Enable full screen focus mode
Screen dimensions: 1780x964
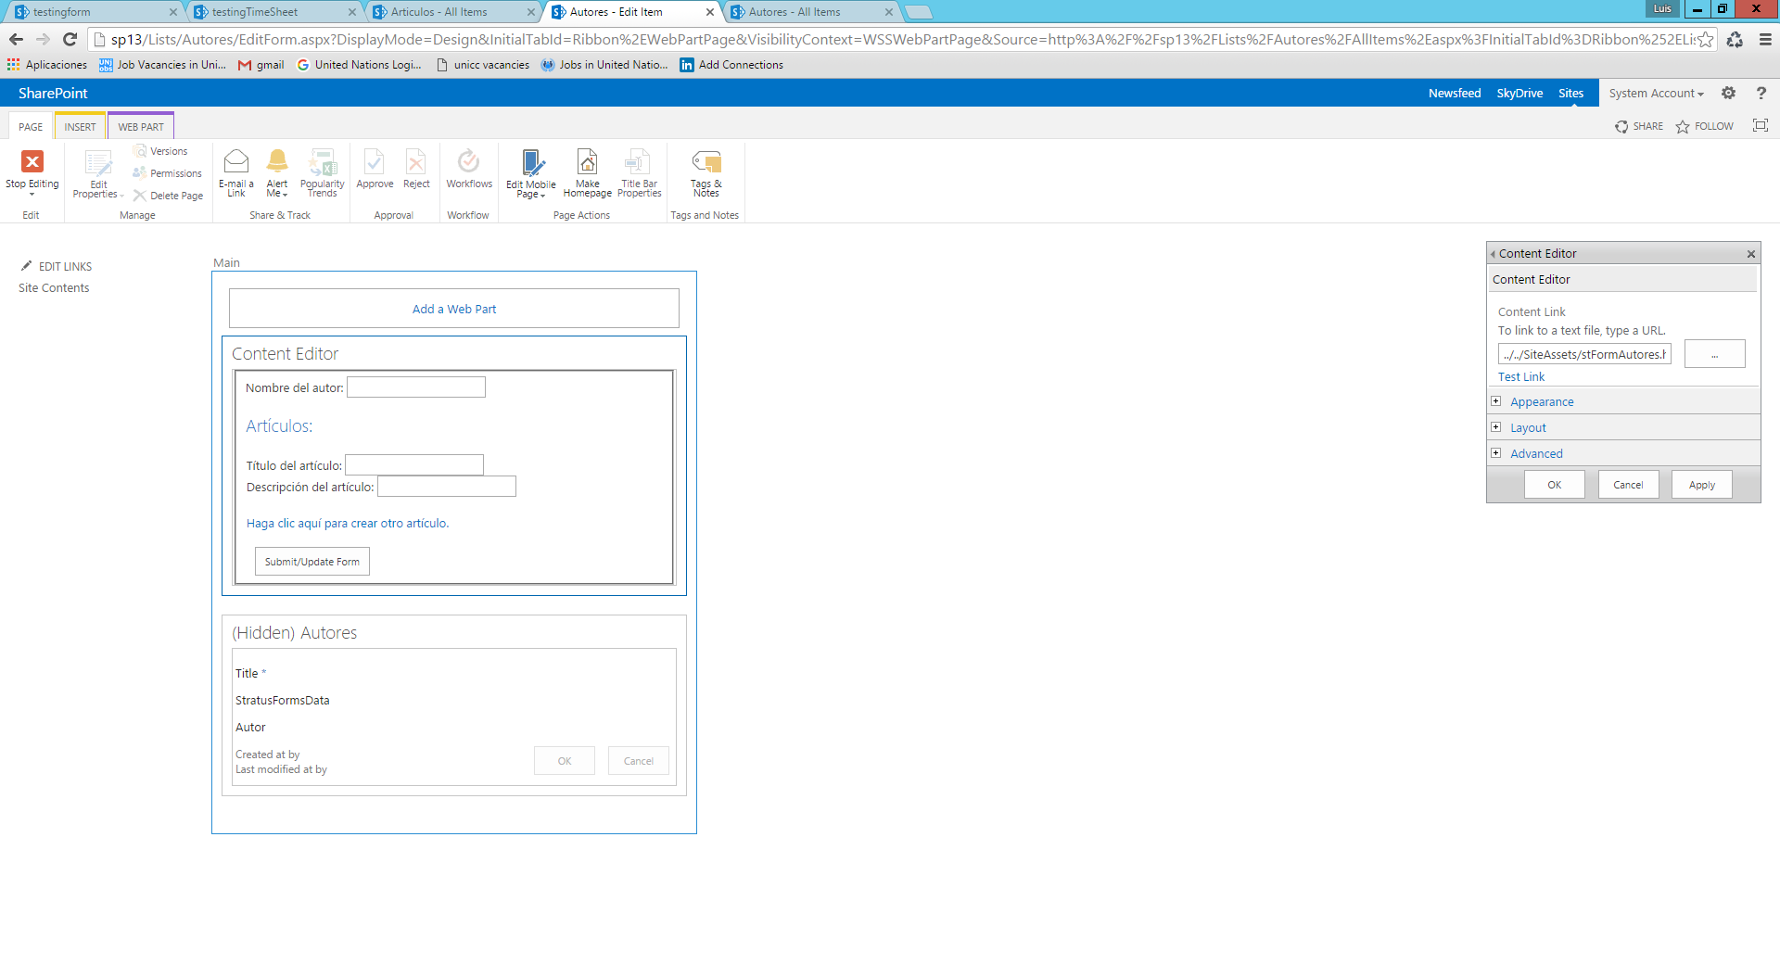click(1760, 126)
